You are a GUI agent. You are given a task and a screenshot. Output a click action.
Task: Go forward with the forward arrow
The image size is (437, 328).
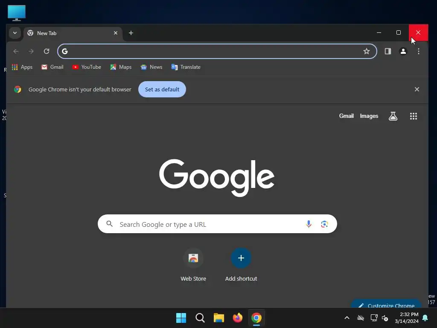pyautogui.click(x=31, y=51)
